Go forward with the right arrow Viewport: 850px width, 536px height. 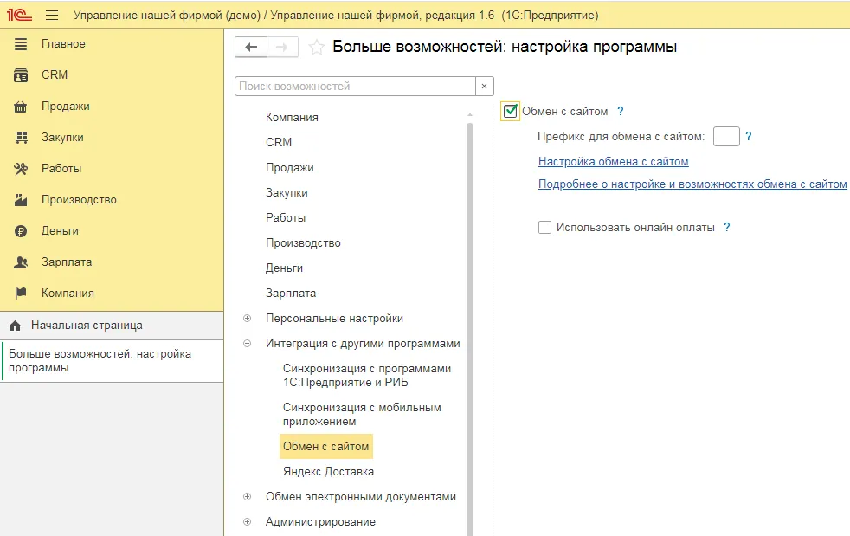pos(282,48)
